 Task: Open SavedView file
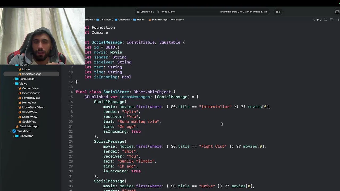(x=29, y=112)
